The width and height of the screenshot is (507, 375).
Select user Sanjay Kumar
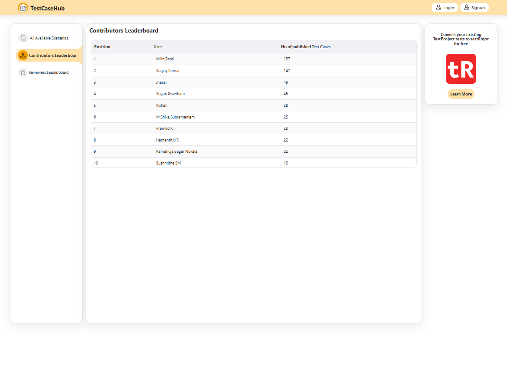[168, 71]
